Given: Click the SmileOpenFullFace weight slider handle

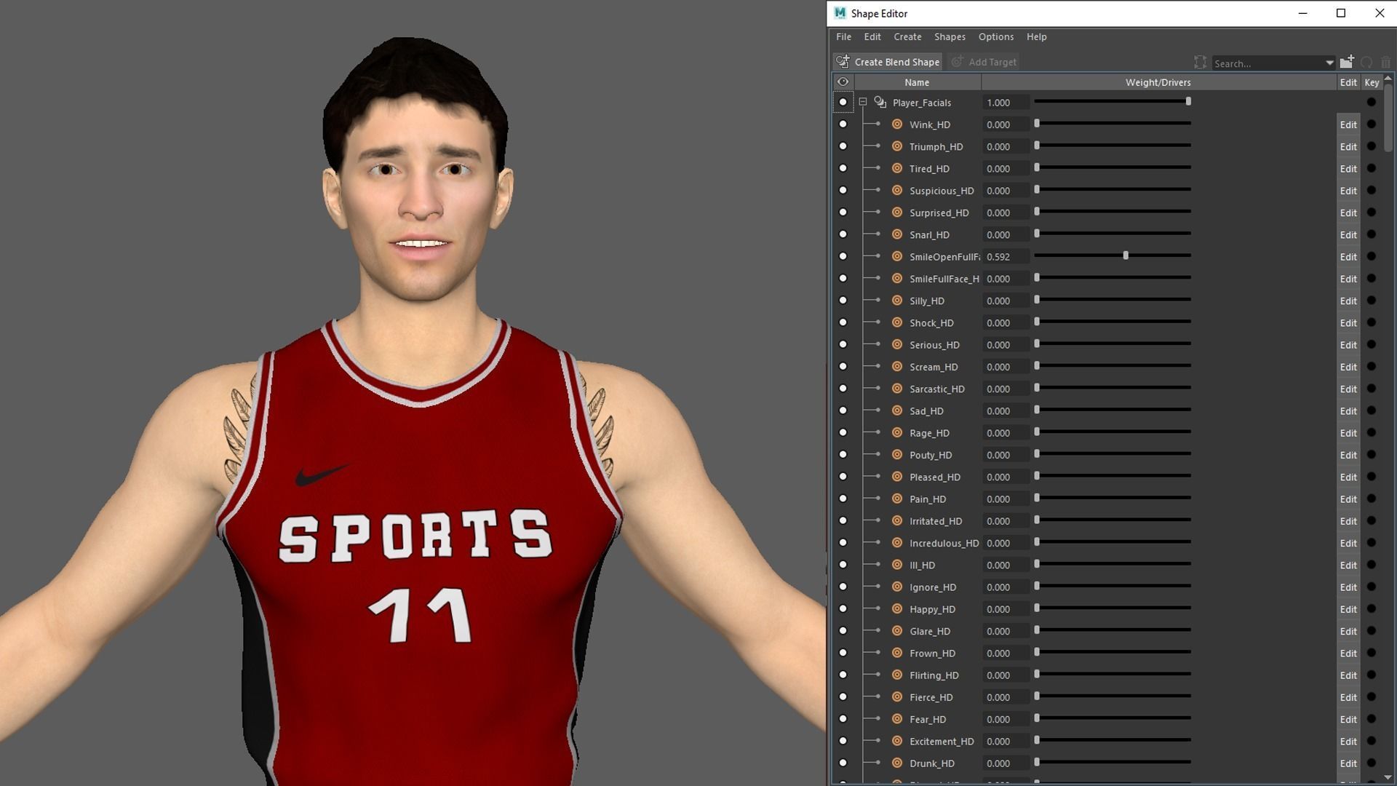Looking at the screenshot, I should (1126, 255).
